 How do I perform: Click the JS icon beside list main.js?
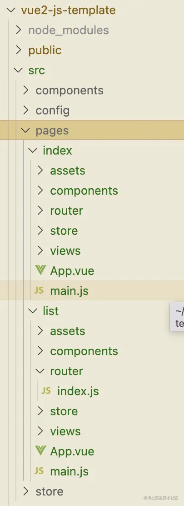pos(39,471)
